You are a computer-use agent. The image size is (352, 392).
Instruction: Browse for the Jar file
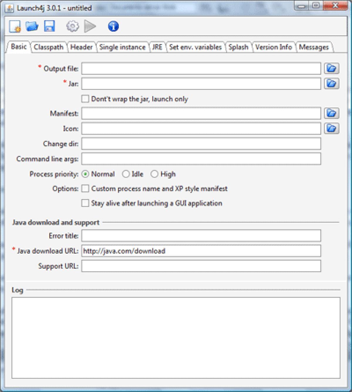[x=331, y=84]
